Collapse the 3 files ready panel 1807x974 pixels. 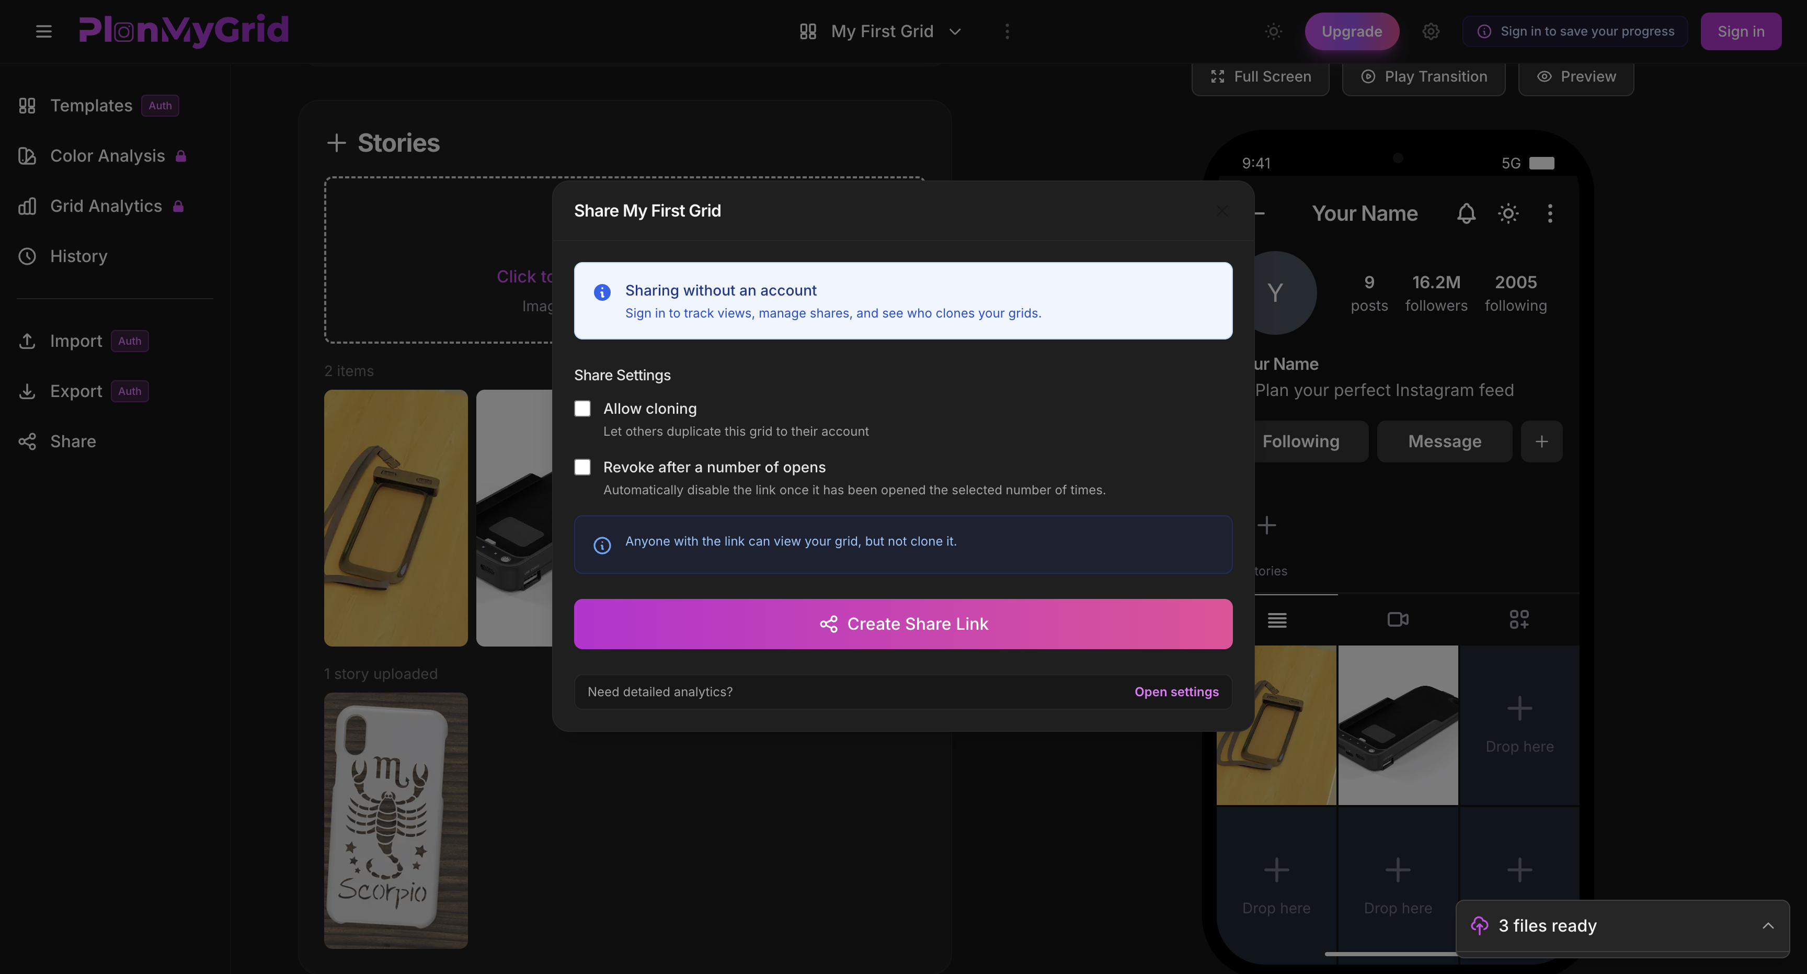click(x=1767, y=926)
